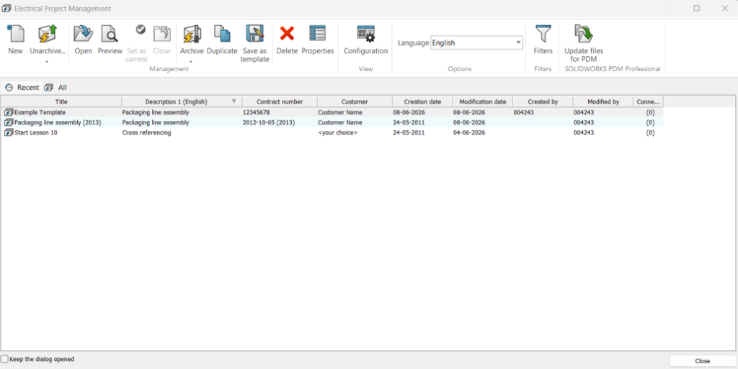Click the Electrical Project Management title icon
Image resolution: width=738 pixels, height=369 pixels.
6,9
